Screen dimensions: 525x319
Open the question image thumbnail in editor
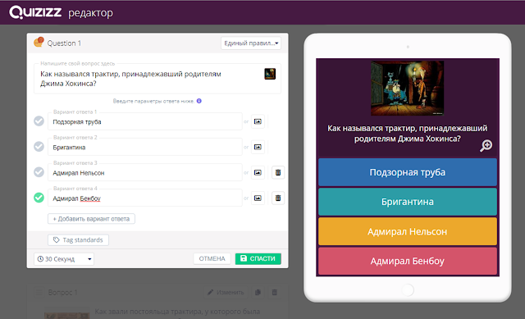tap(270, 74)
